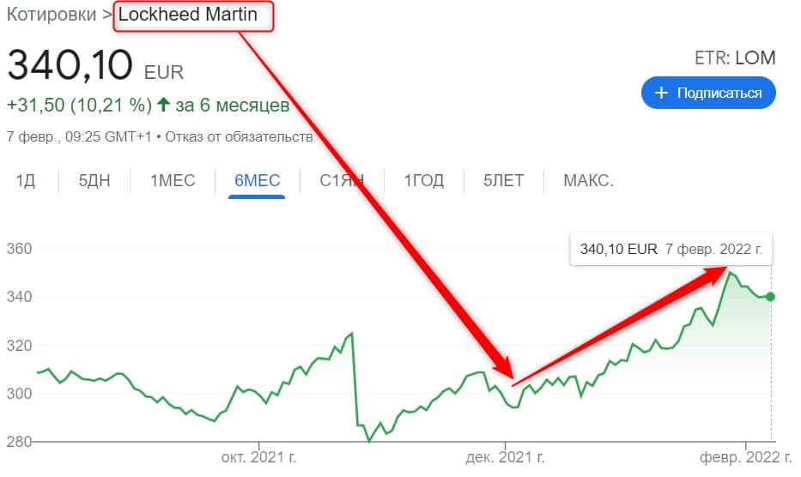Switch to the С1ЯН range tab

[342, 181]
